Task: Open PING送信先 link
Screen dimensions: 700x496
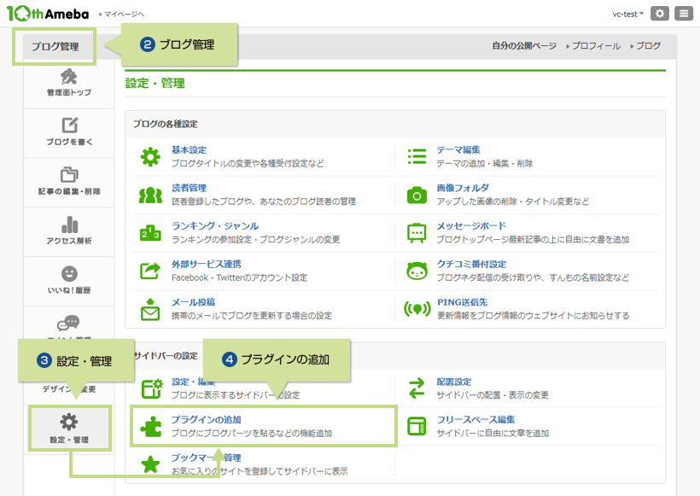Action: pyautogui.click(x=462, y=302)
